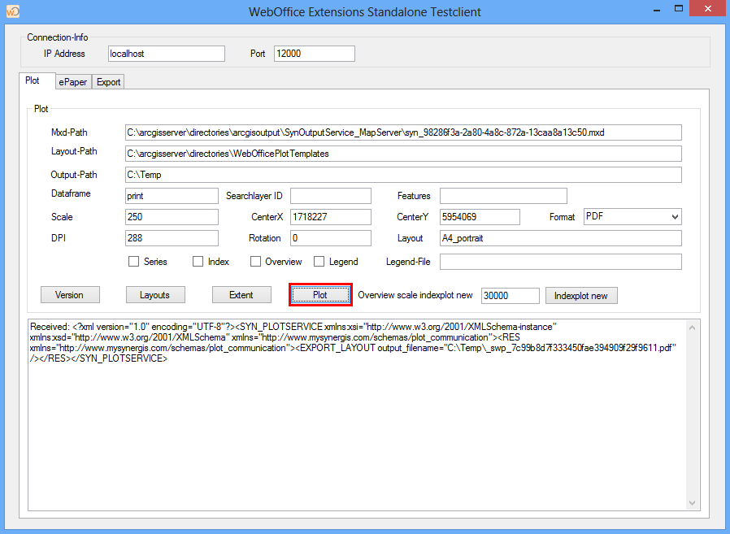Check the Index option
Screen dimensions: 730x534
(197, 261)
